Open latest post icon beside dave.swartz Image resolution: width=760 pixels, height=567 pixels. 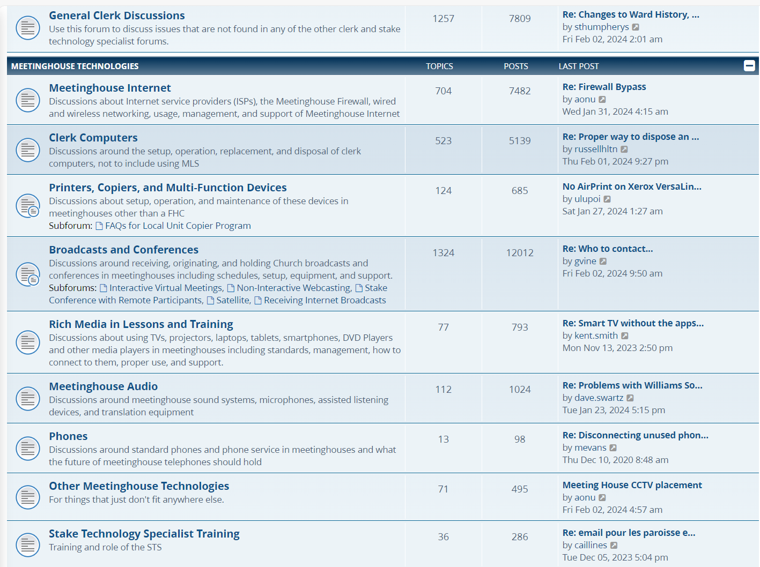click(x=630, y=398)
